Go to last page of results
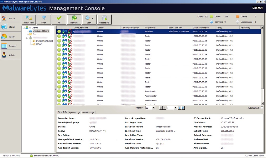Screen dimensions: 266x158 coord(183,108)
